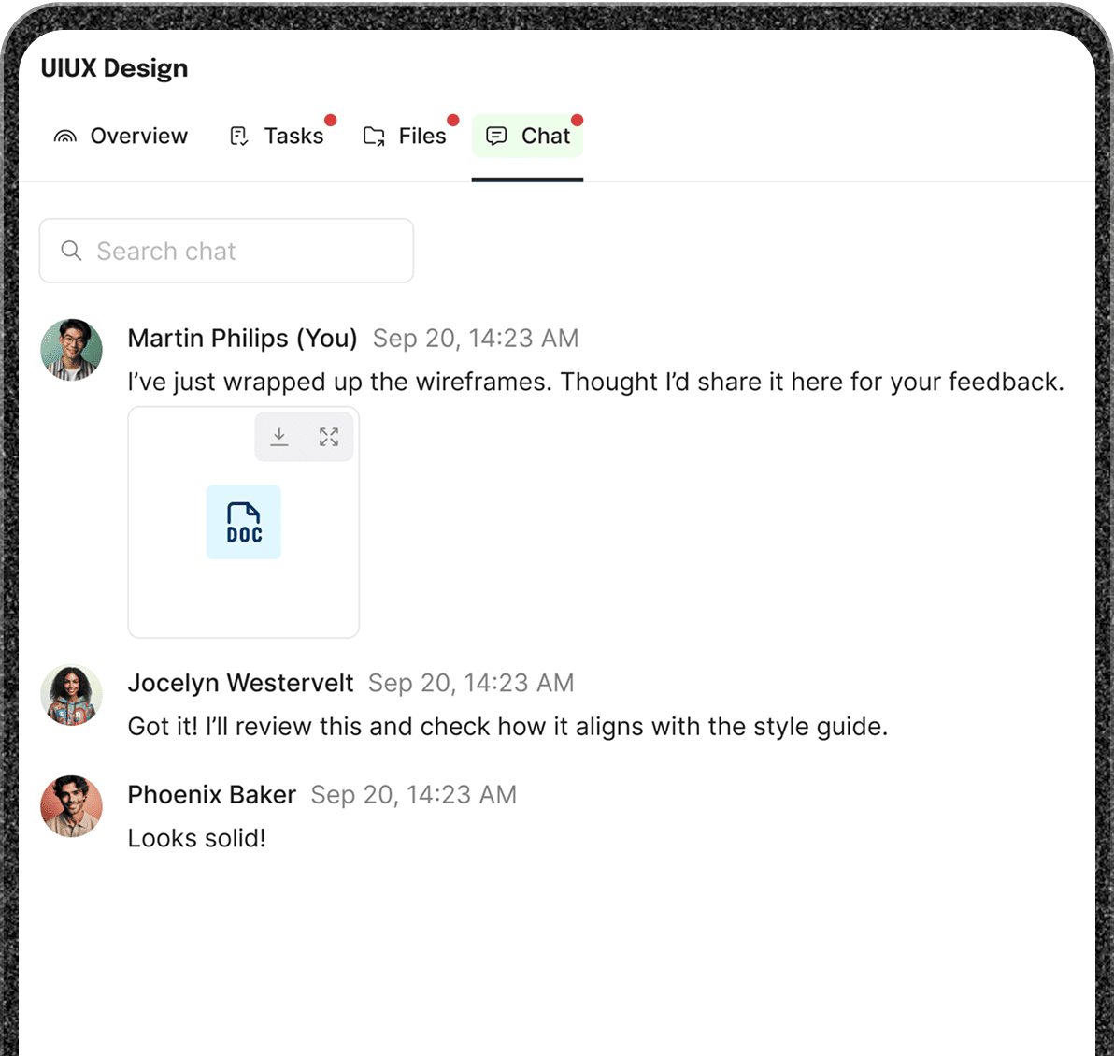
Task: Click Phoenix Baker's name
Action: [x=211, y=795]
